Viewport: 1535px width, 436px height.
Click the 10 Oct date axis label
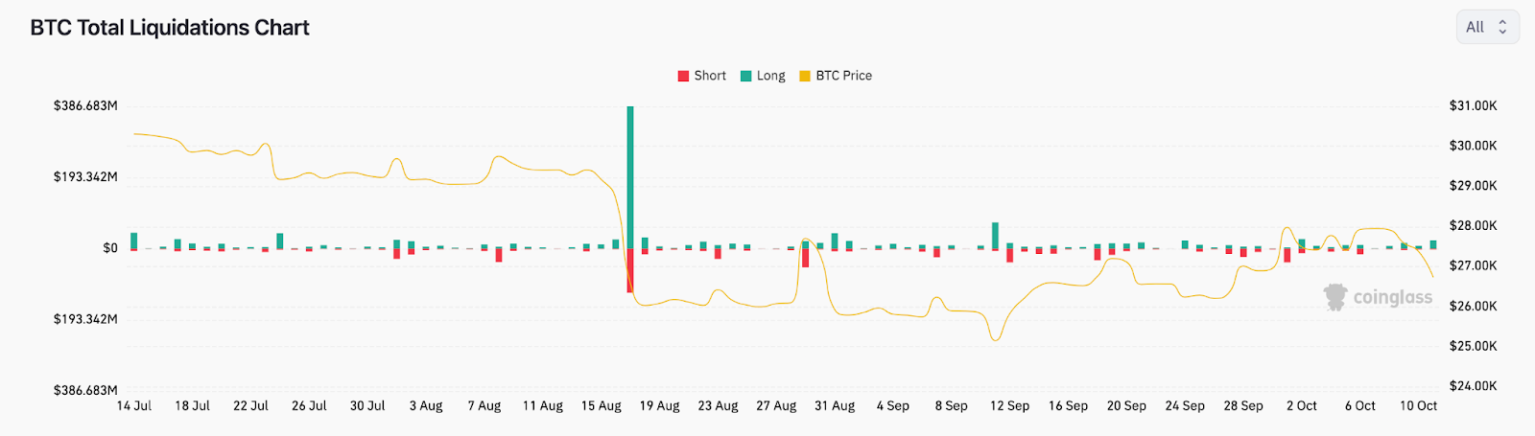(1418, 406)
